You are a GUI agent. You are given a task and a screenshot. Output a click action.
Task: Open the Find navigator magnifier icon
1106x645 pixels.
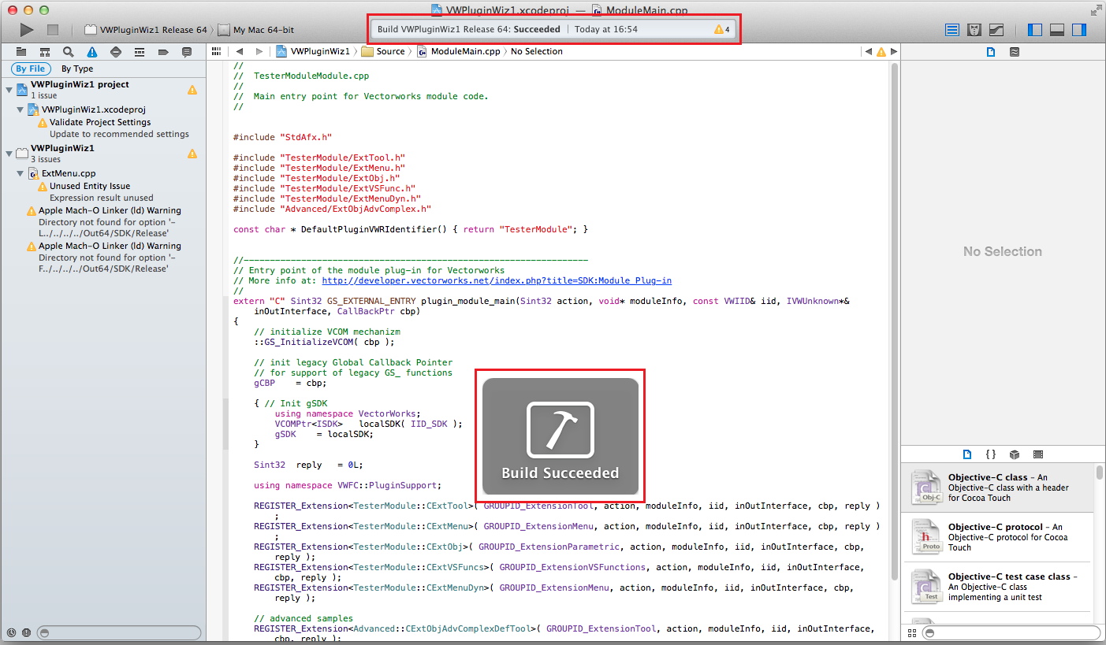[x=69, y=52]
